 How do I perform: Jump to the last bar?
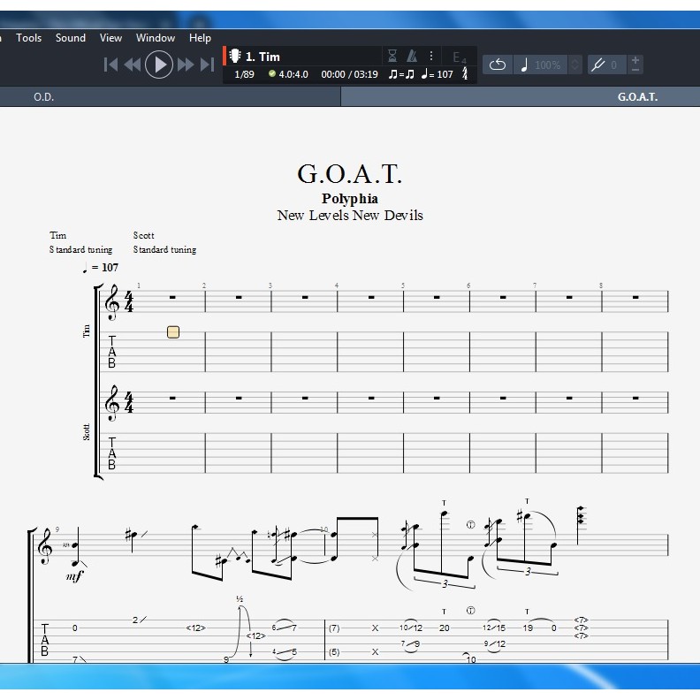207,65
